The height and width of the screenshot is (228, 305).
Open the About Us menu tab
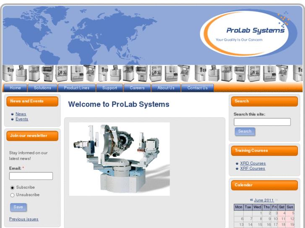[166, 88]
